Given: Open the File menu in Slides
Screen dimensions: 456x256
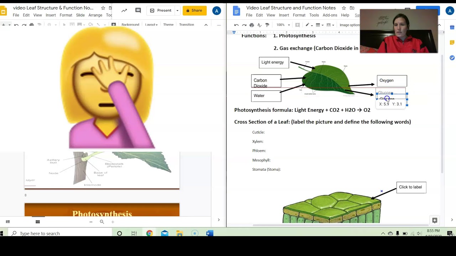Looking at the screenshot, I should pos(16,15).
